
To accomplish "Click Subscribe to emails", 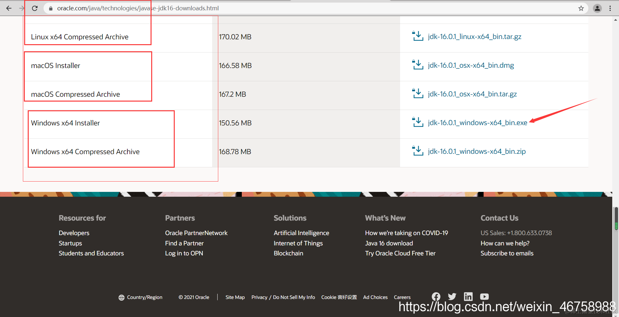I will pyautogui.click(x=507, y=253).
